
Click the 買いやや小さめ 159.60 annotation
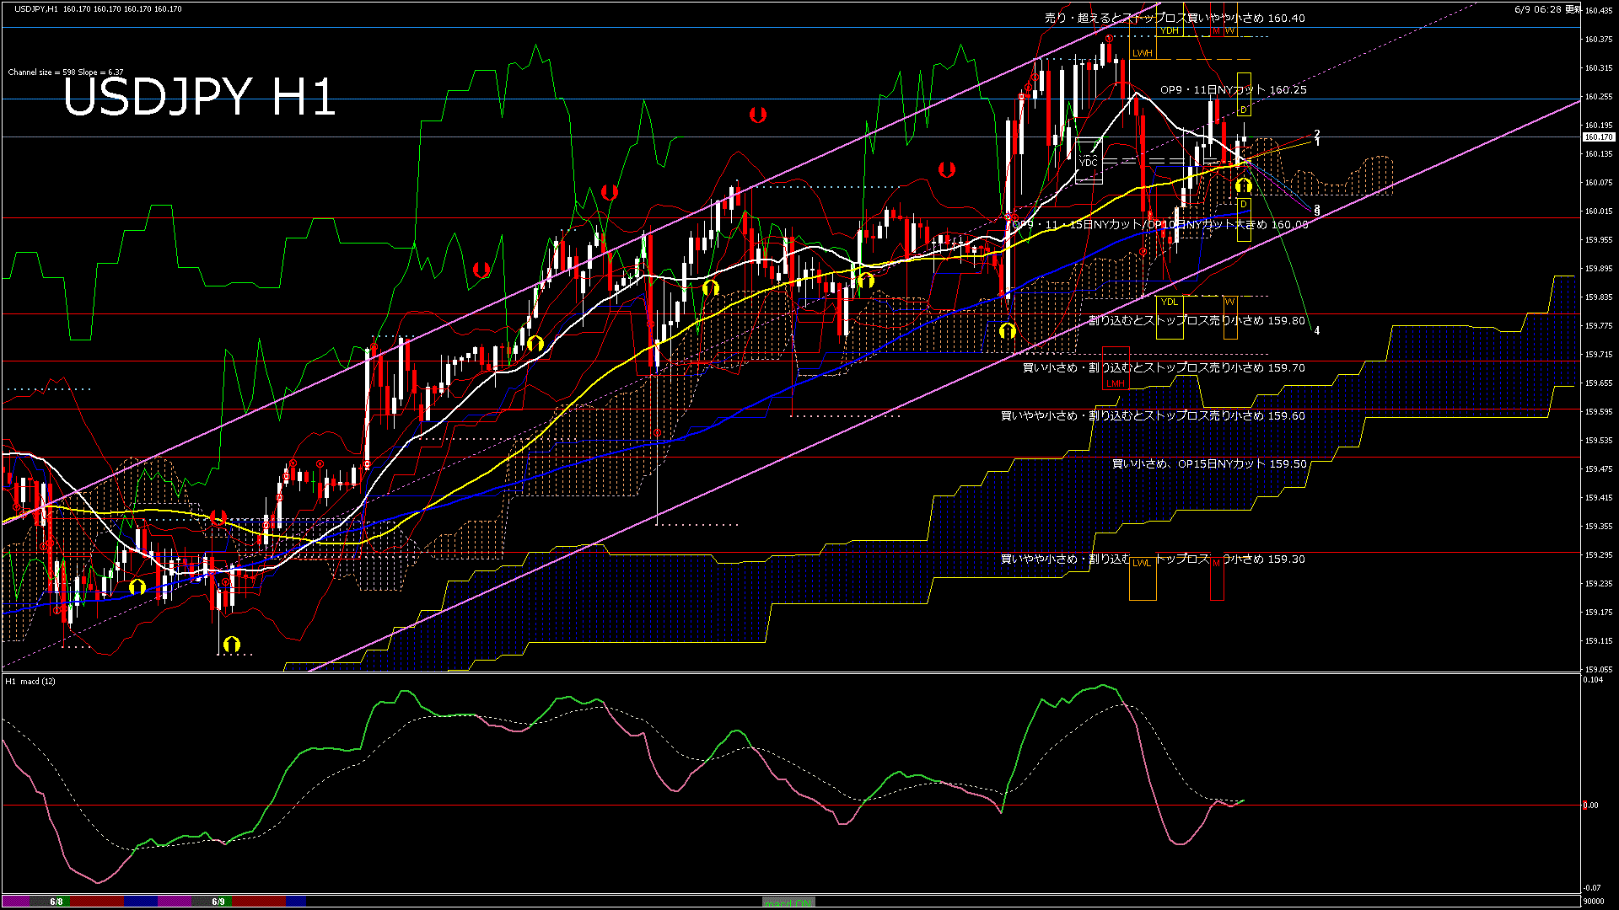1153,415
